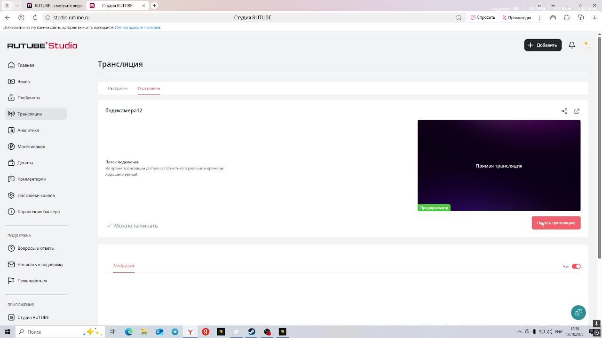Bookmark this page icon
Viewport: 602px width, 338px height.
click(459, 17)
